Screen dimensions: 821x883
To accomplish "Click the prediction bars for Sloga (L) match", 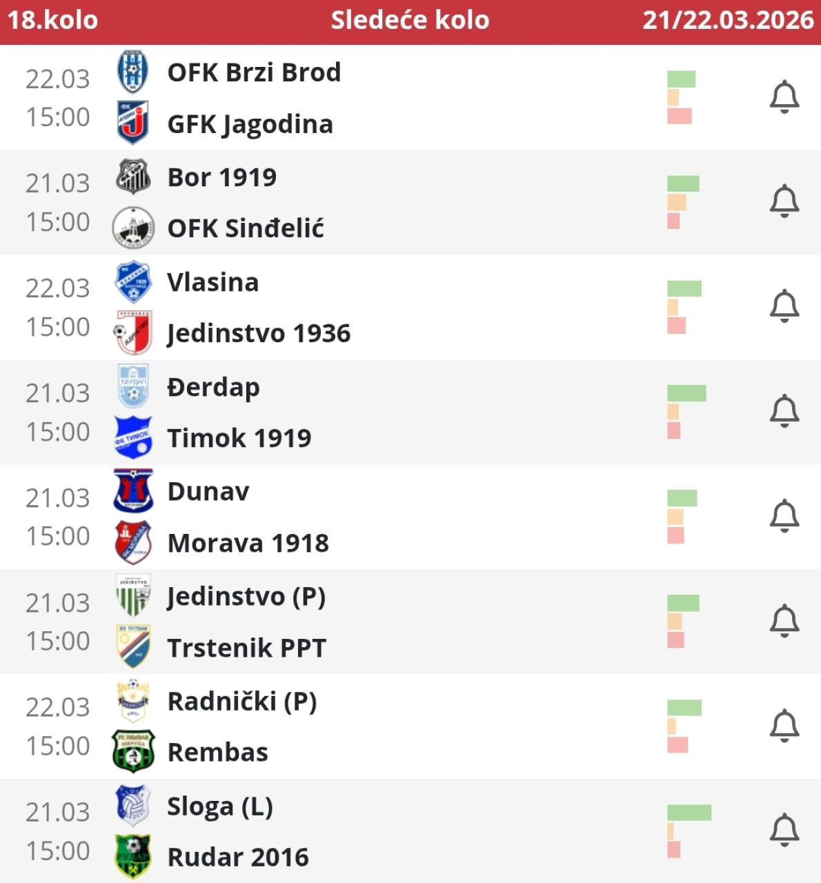I will [x=689, y=831].
